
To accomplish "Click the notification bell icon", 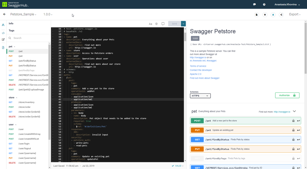I will pos(273,14).
